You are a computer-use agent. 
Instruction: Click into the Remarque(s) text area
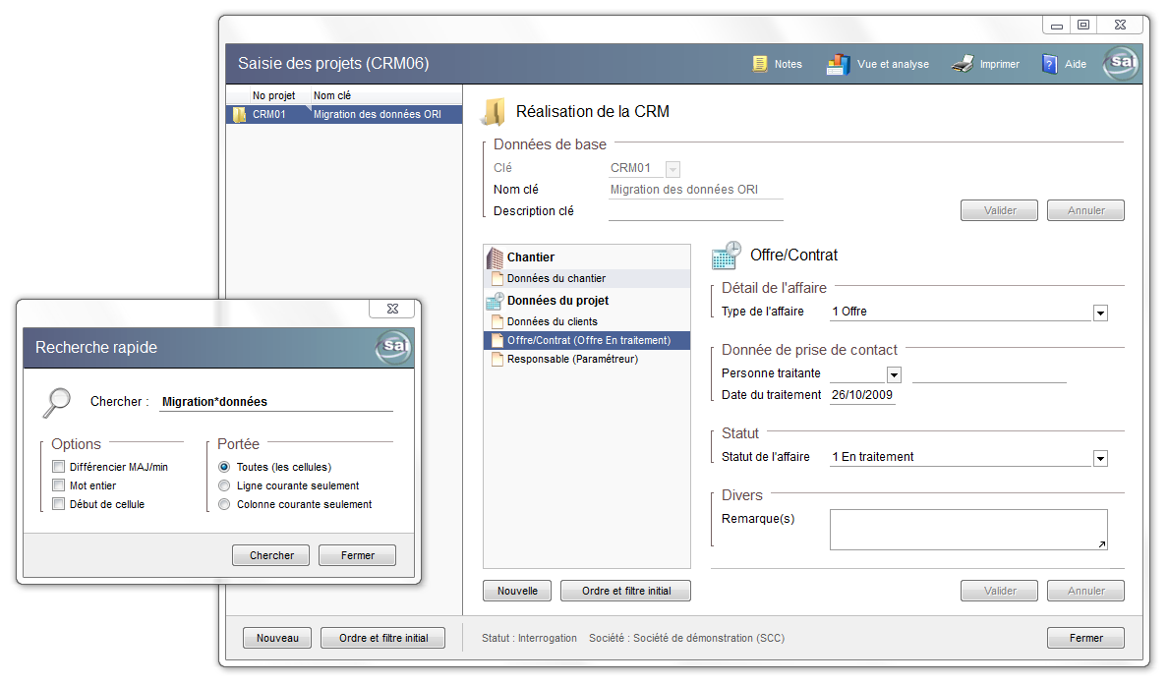pos(966,529)
